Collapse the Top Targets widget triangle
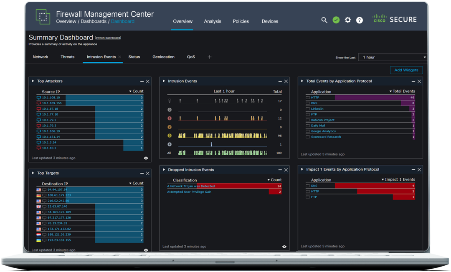This screenshot has height=272, width=451. 33,173
